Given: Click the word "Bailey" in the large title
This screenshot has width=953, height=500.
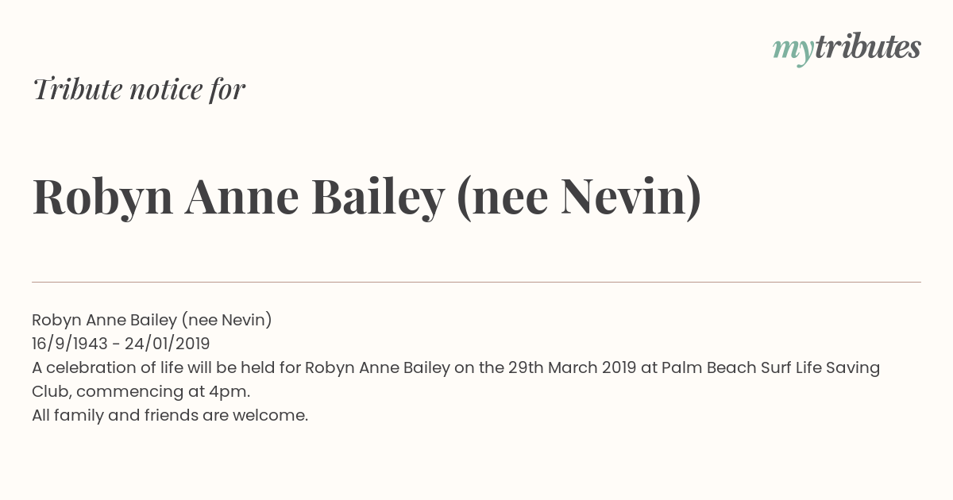Looking at the screenshot, I should (377, 198).
